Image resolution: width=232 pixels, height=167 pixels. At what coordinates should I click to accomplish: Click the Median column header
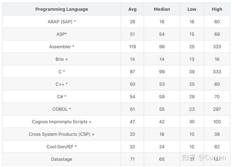tap(162, 9)
